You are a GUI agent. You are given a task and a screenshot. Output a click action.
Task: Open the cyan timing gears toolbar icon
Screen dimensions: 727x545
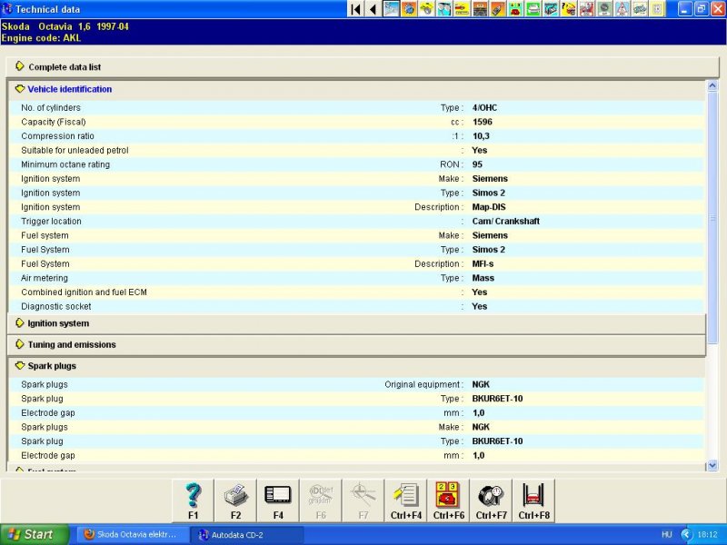(x=444, y=9)
